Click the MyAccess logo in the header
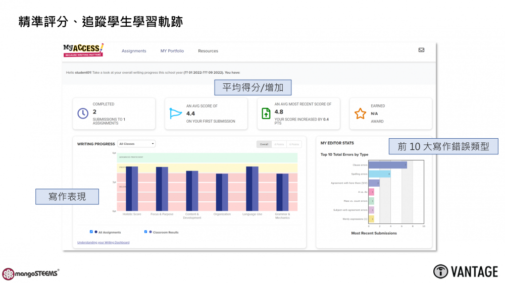This screenshot has height=283, width=505. (83, 50)
